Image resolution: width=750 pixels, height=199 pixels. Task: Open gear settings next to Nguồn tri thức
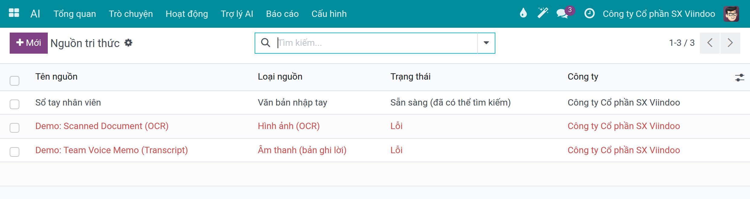point(129,43)
